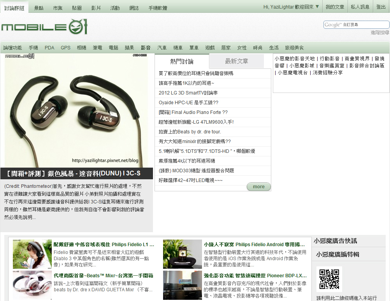The width and height of the screenshot is (390, 301).
Task: Click the Mobile01 logo
Action: (44, 26)
